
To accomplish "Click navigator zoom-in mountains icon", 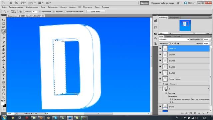I will tap(208, 33).
